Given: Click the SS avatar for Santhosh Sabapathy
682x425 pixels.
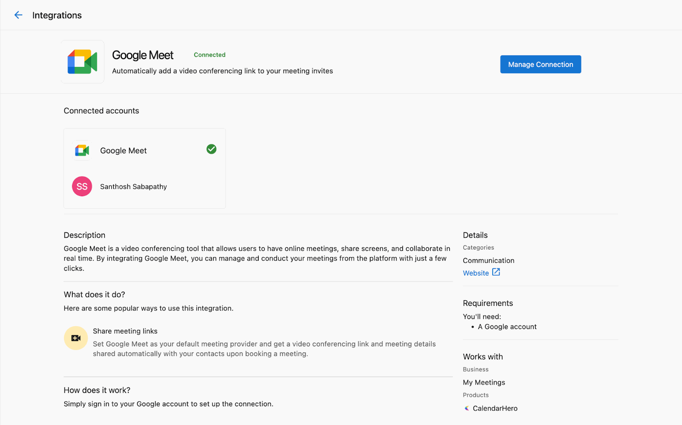Looking at the screenshot, I should tap(82, 187).
